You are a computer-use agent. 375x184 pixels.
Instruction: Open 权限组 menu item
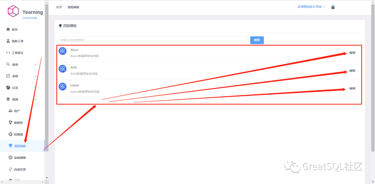(x=18, y=134)
